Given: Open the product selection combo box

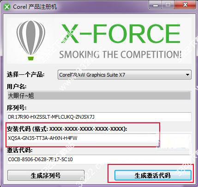Looking at the screenshot, I should 125,75.
